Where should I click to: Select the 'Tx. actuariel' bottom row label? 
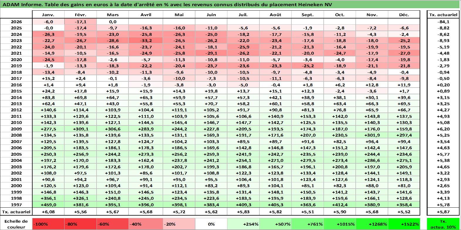coord(16,212)
